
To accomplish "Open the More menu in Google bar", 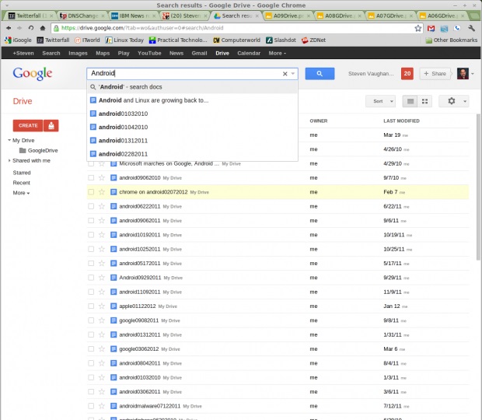I will click(x=278, y=53).
